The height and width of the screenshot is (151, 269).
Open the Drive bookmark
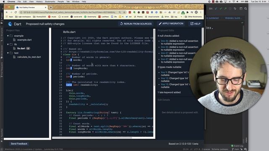point(165,17)
